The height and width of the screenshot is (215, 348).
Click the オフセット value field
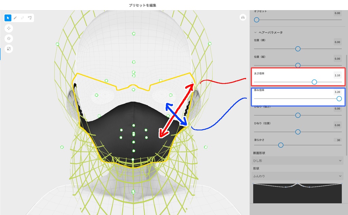pyautogui.click(x=337, y=13)
